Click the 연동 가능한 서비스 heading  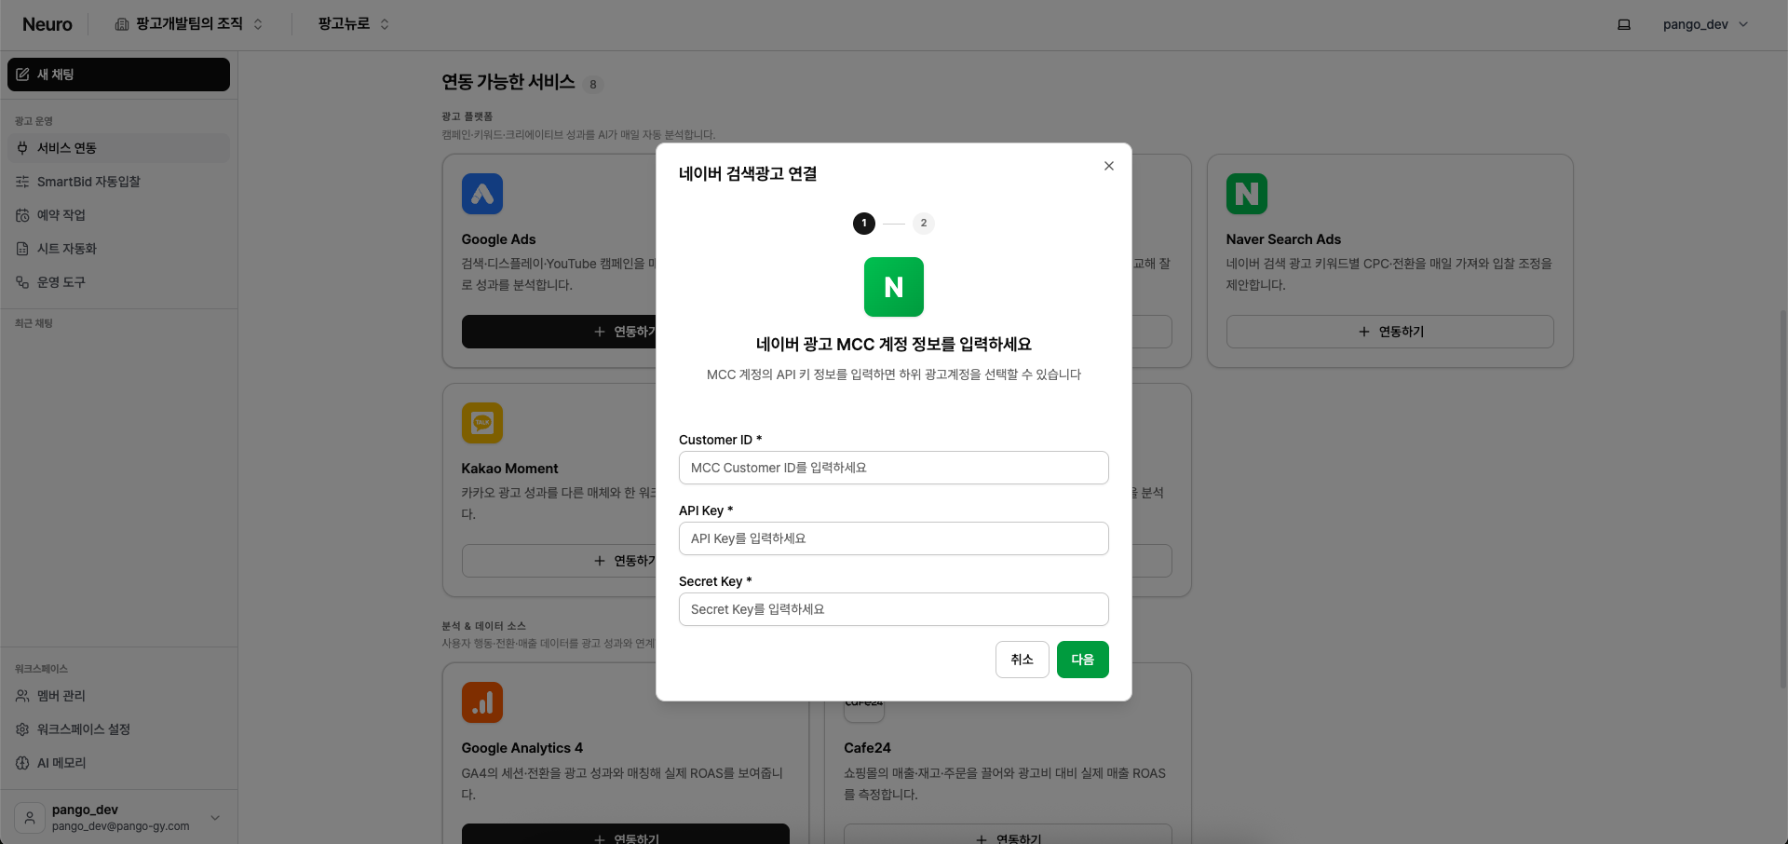click(508, 82)
